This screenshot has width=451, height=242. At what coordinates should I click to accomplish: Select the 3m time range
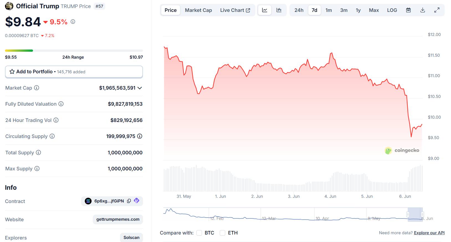(x=344, y=10)
